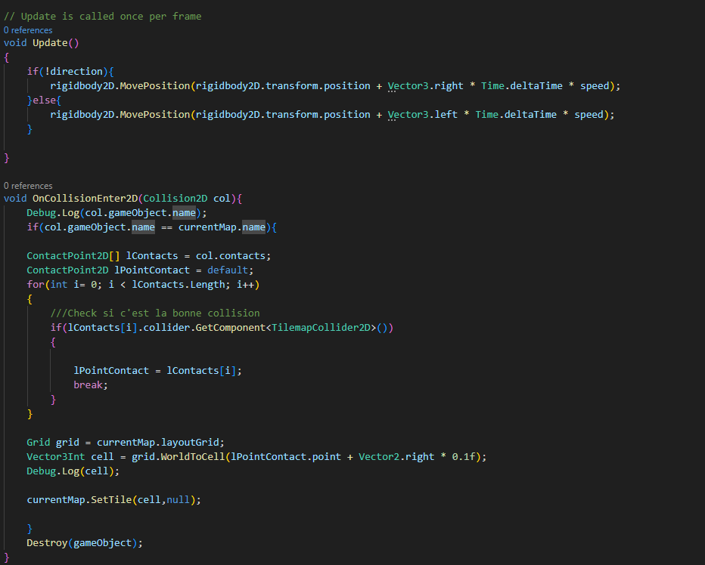Place cursor on TilemapCollider2D type
The width and height of the screenshot is (705, 565).
tap(324, 328)
